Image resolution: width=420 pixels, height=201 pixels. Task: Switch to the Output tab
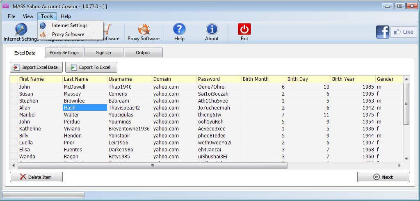[x=143, y=53]
